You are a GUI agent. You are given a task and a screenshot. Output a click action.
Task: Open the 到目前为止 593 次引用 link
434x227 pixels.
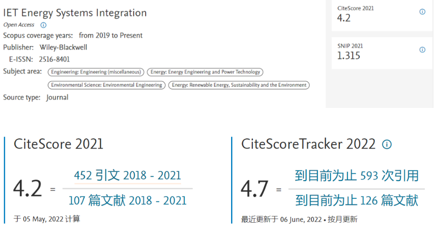[x=357, y=176]
